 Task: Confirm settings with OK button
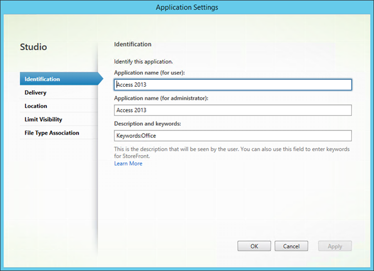coord(254,246)
